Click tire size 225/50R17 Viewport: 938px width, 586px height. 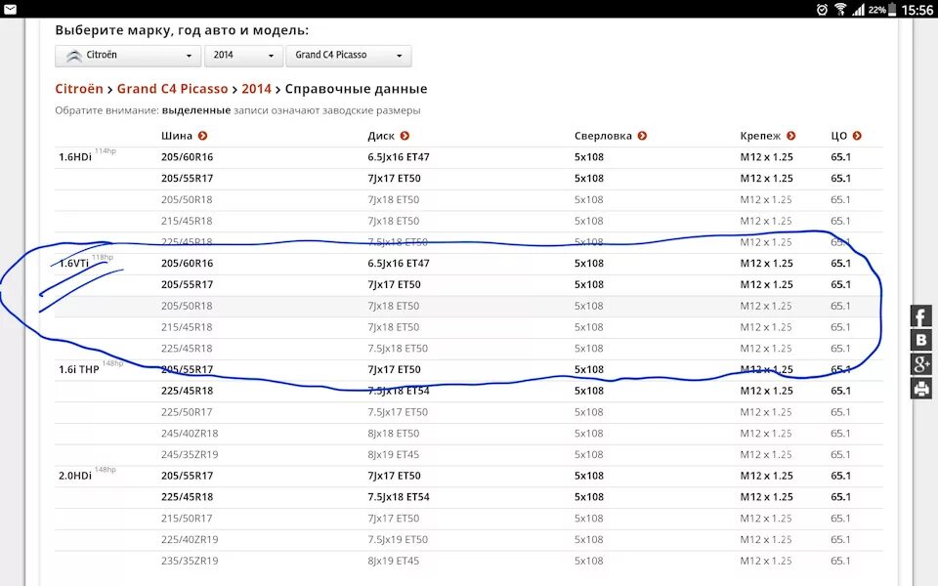[x=187, y=412]
